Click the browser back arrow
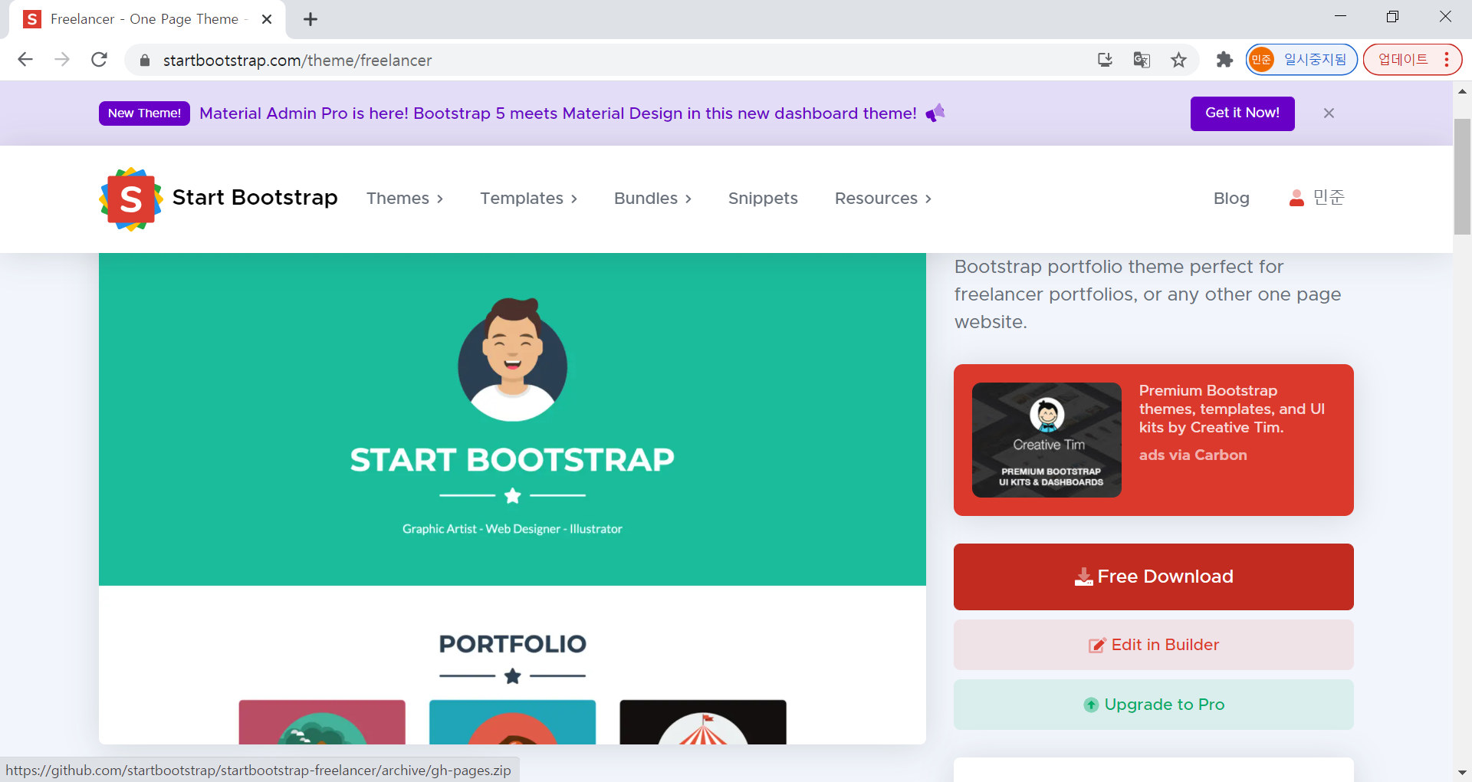1472x782 pixels. coord(25,60)
